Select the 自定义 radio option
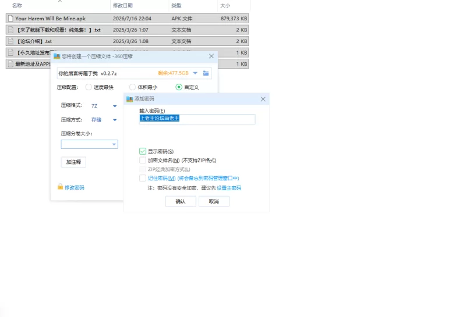 pos(179,87)
